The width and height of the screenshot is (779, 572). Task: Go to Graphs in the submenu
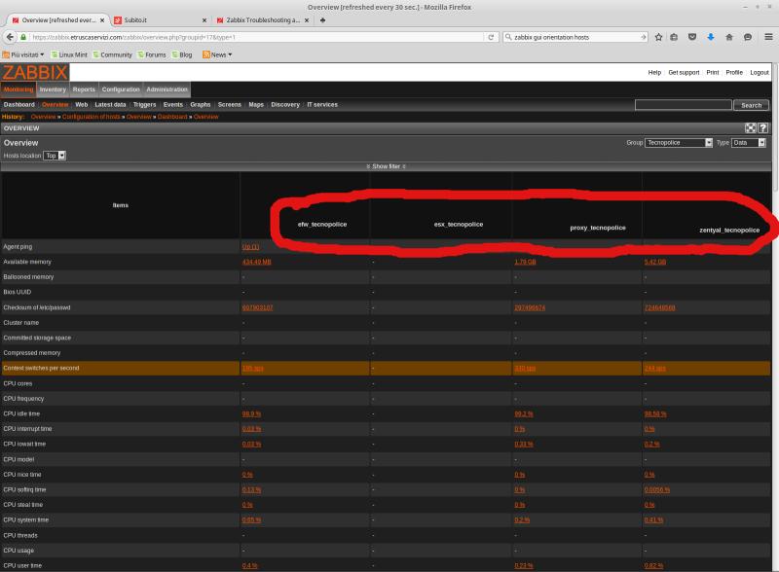(201, 105)
